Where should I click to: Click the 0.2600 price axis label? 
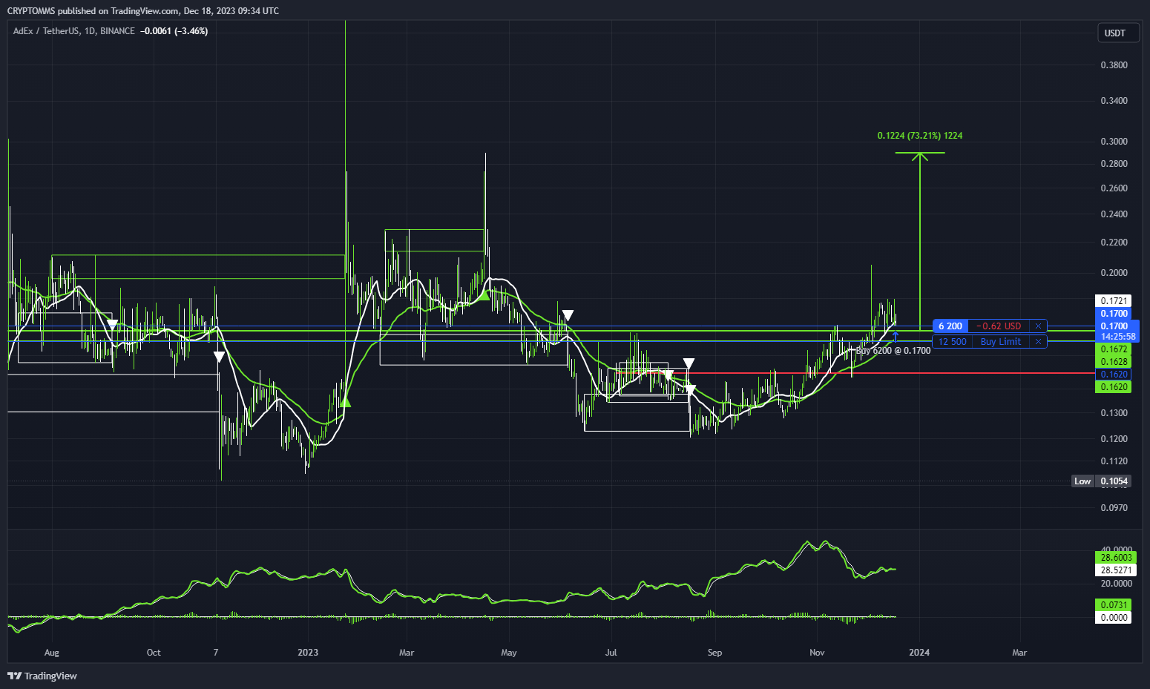pos(1114,188)
